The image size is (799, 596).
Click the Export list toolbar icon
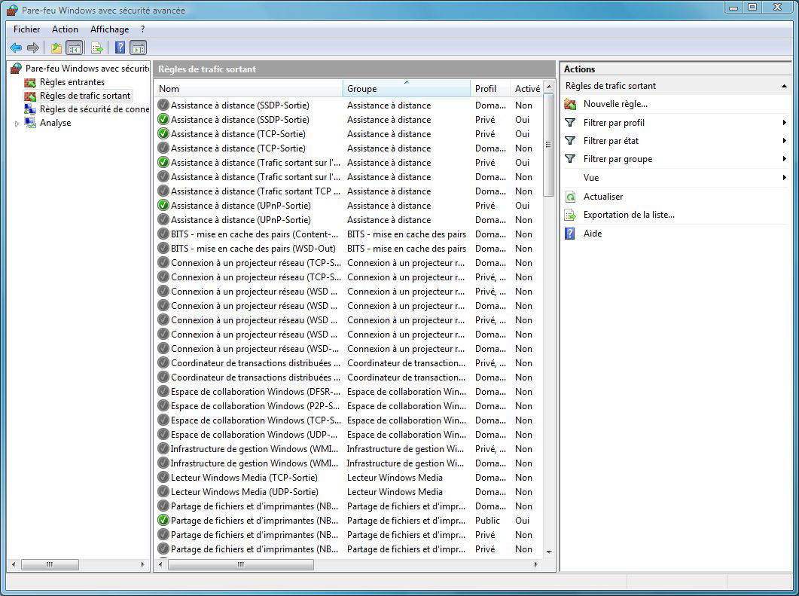97,48
